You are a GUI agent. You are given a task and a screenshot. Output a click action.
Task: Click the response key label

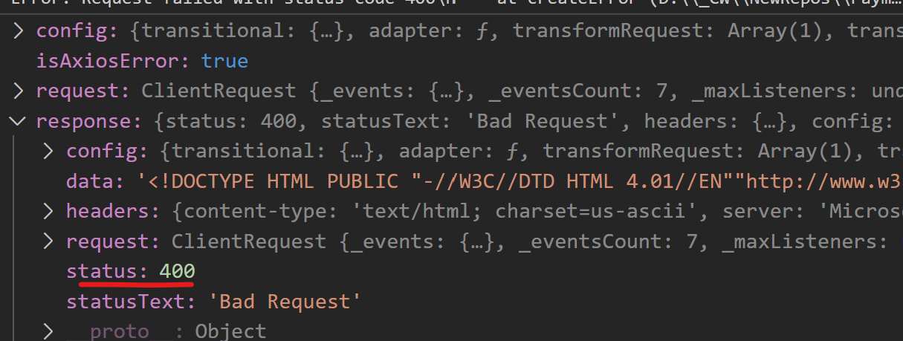click(x=84, y=121)
